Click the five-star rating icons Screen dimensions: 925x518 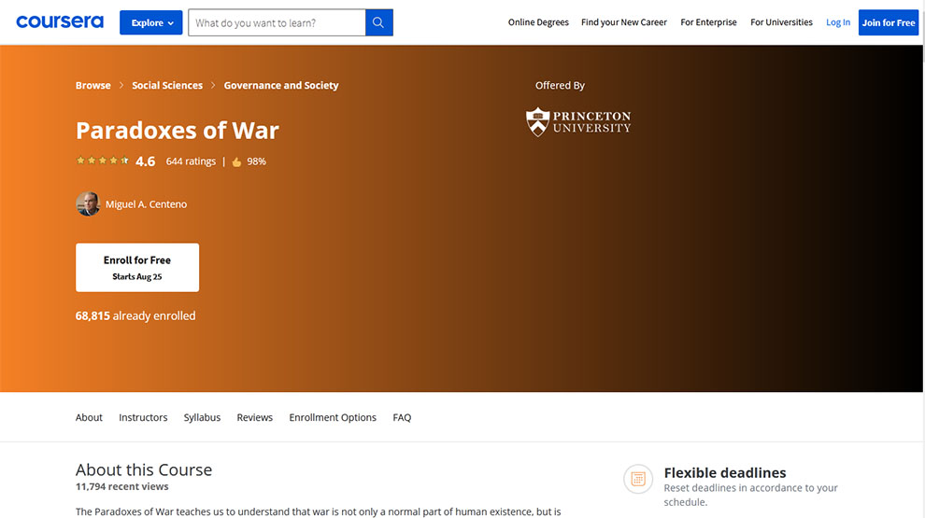coord(102,161)
